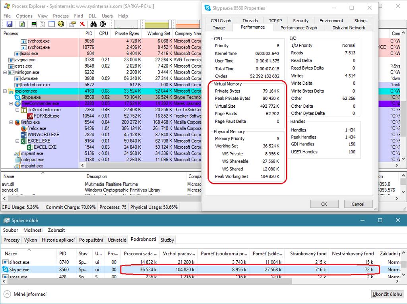The width and height of the screenshot is (407, 304).
Task: Click the sihost.exe icon in Task Manager
Action: [x=6, y=262]
